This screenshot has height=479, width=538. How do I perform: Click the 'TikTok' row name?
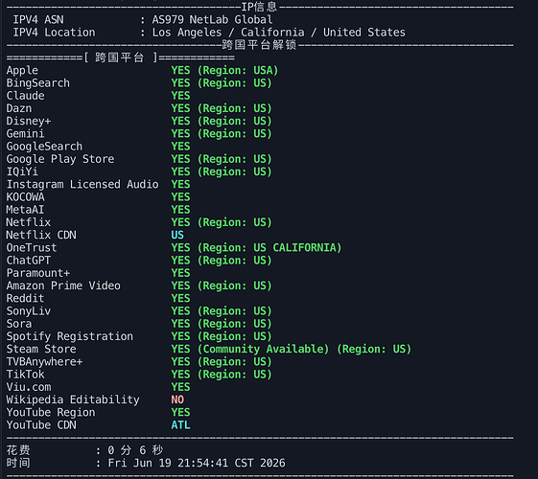25,375
